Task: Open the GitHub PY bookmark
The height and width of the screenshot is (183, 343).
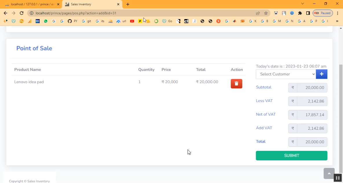Action: [x=72, y=21]
